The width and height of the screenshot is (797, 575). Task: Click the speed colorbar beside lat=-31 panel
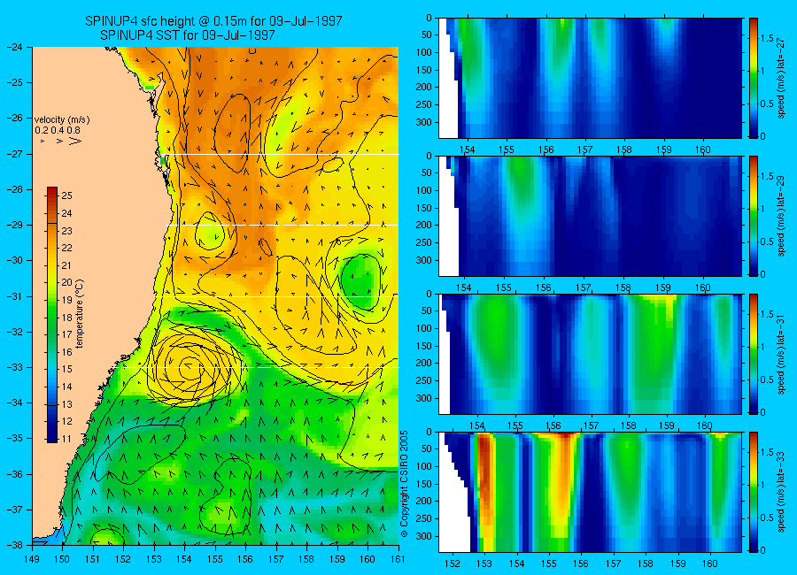click(753, 354)
